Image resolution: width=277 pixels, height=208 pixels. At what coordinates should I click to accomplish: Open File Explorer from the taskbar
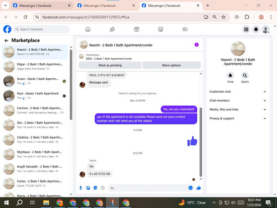pyautogui.click(x=46, y=202)
